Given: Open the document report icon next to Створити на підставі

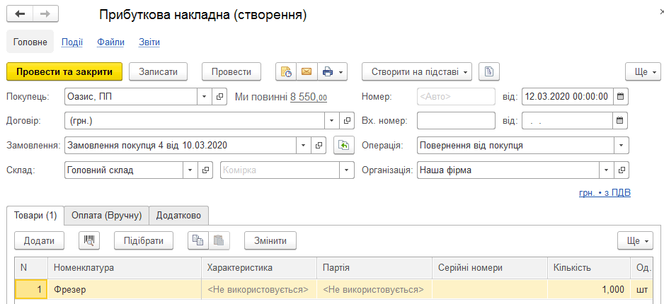Looking at the screenshot, I should coord(489,72).
